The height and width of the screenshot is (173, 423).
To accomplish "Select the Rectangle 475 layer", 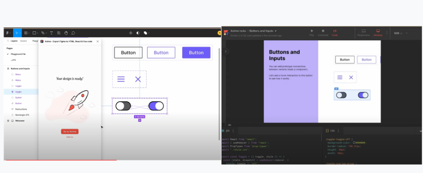I will tap(22, 115).
